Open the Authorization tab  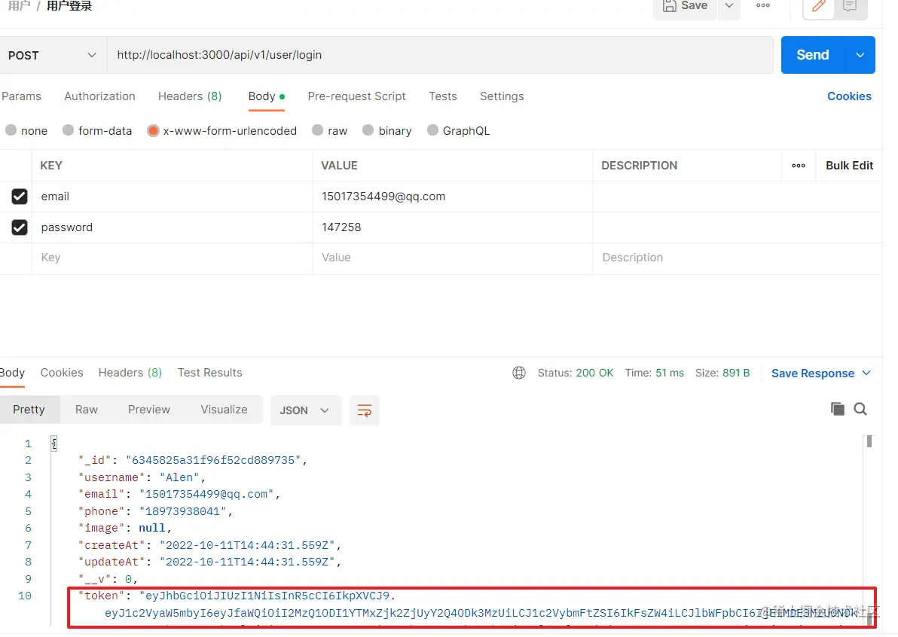99,96
